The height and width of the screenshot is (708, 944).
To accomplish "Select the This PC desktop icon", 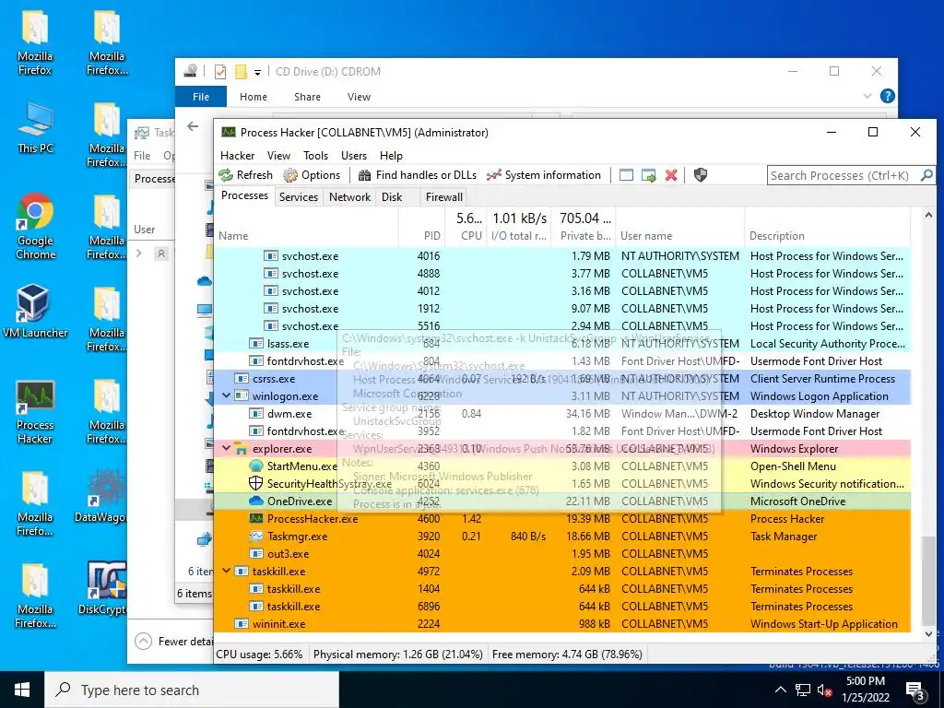I will pos(35,127).
